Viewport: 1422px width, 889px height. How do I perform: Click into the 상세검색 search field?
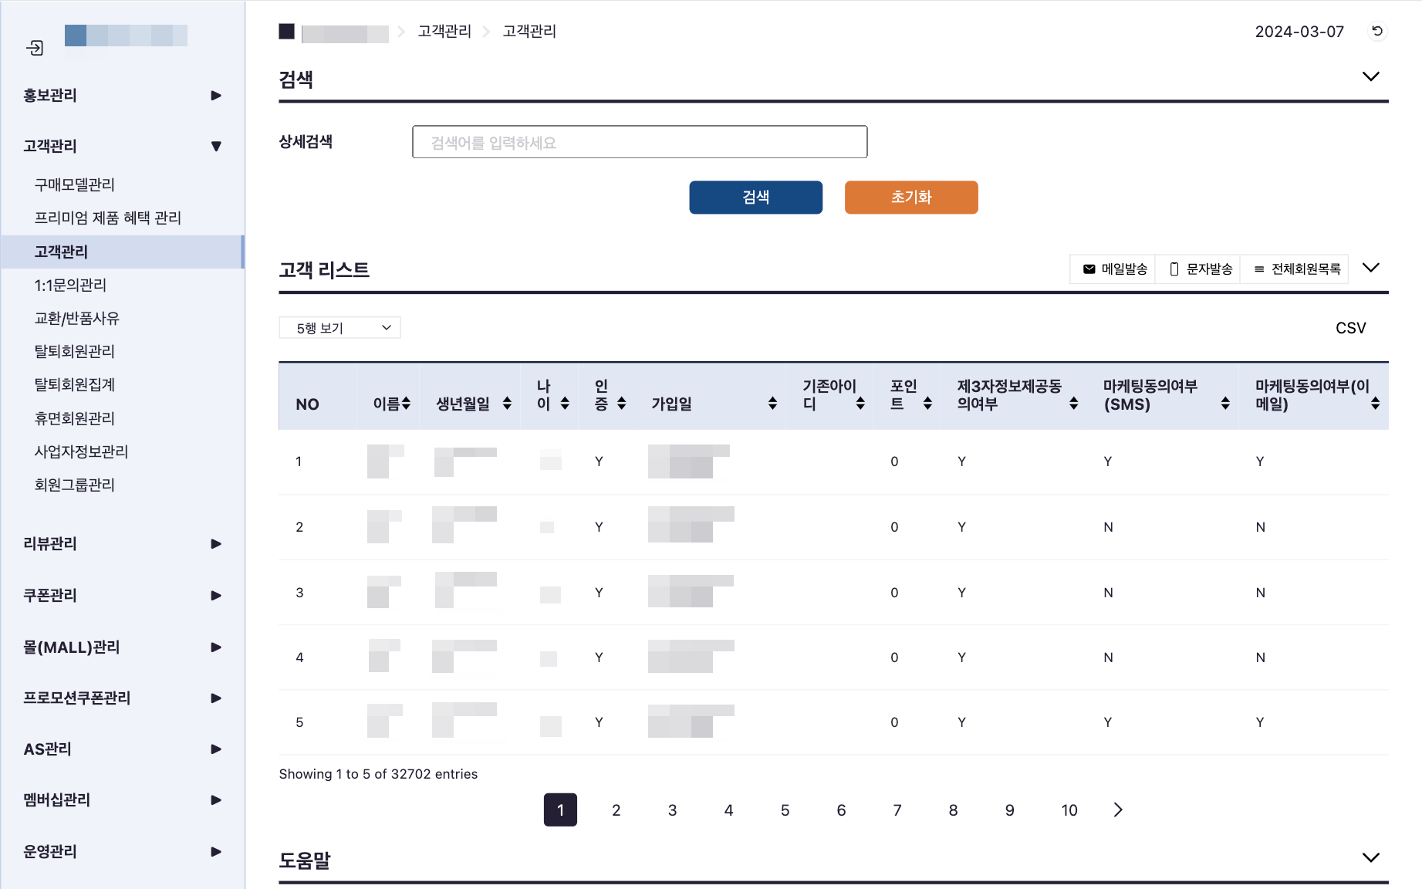(640, 142)
